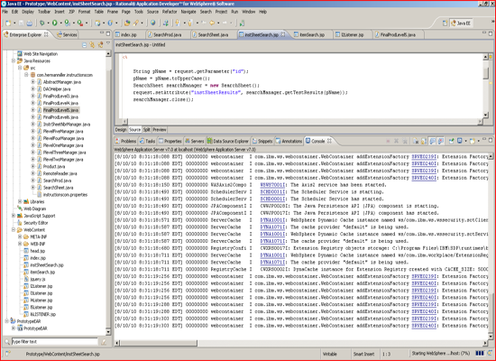Click the WSWS7001I message link in console

pos(272,185)
